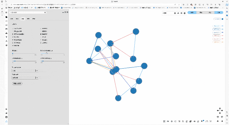Click the stacked squares icon in bottom toolbar
The height and width of the screenshot is (125, 229).
(x=191, y=121)
